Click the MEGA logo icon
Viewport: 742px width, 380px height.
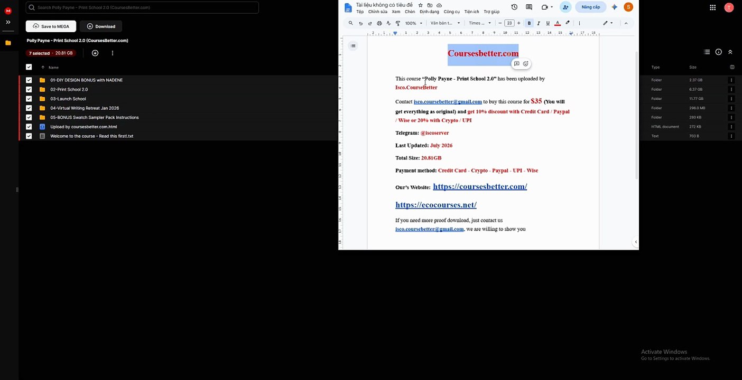pyautogui.click(x=8, y=11)
